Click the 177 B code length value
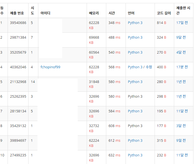The width and height of the screenshot is (194, 164). tap(161, 126)
